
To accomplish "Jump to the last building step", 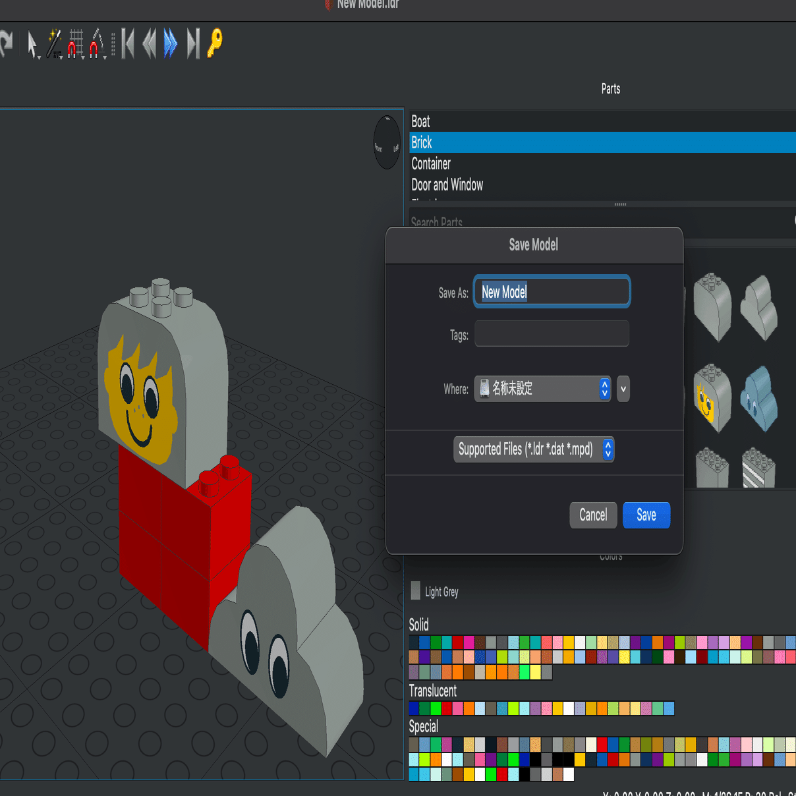I will pos(193,43).
